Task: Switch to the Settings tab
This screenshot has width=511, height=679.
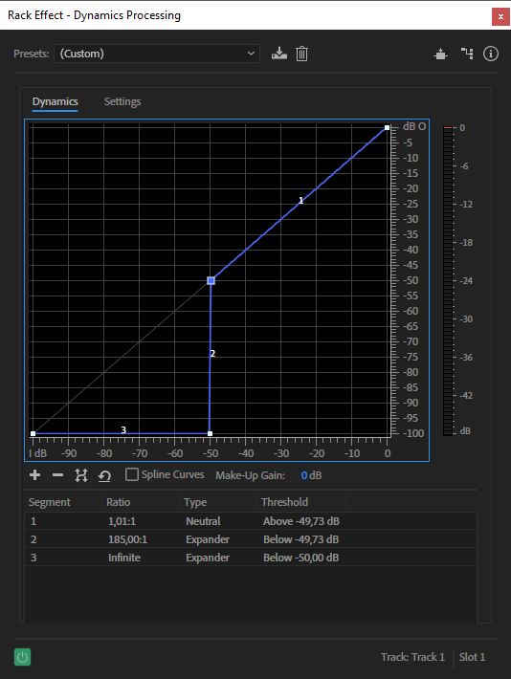Action: pyautogui.click(x=122, y=101)
